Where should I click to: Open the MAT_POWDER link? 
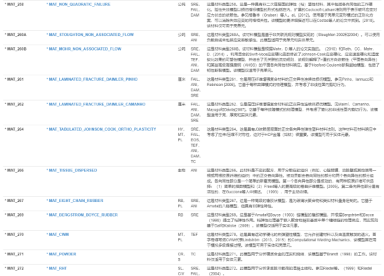click(x=61, y=254)
